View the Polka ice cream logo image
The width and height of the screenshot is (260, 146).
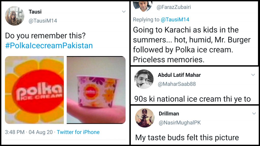[35, 90]
